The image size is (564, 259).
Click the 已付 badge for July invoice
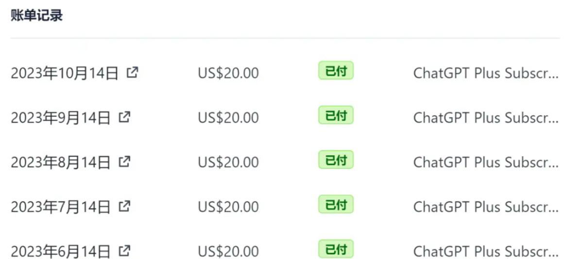coord(336,204)
